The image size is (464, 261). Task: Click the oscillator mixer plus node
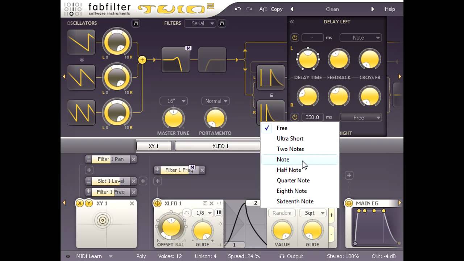(x=142, y=60)
